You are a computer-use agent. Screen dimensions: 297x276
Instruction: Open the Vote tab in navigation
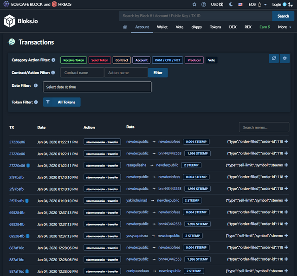tap(180, 27)
